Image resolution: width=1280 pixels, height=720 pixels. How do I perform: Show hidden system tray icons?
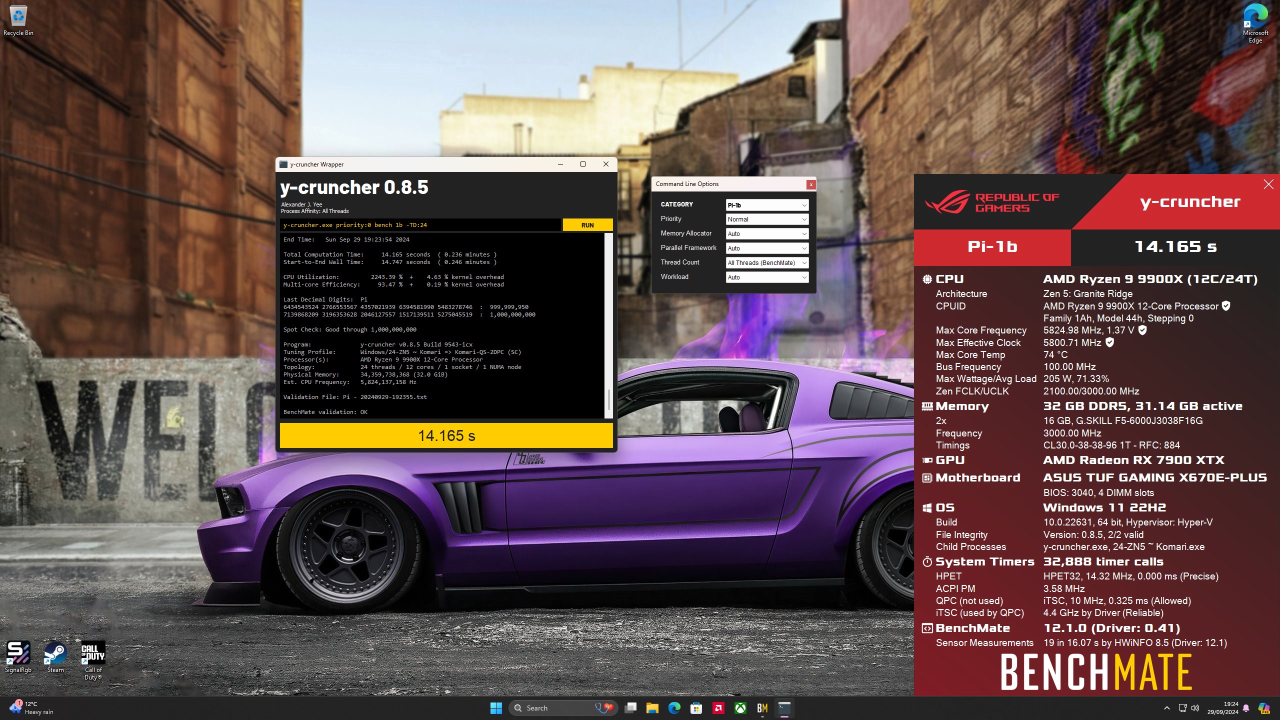pyautogui.click(x=1167, y=708)
